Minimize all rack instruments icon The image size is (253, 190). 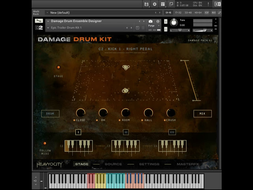click(219, 13)
